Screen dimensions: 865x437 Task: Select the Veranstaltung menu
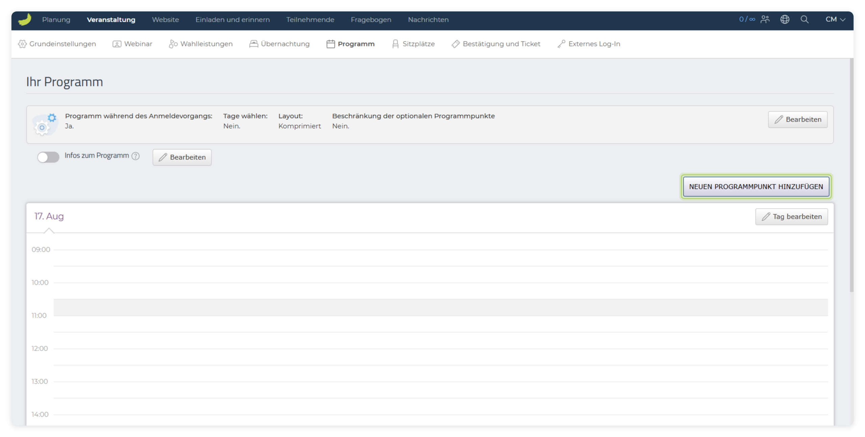tap(111, 20)
